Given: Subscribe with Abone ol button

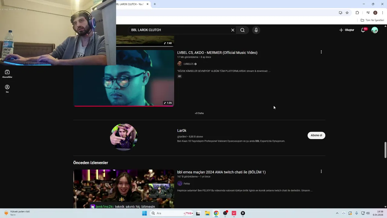Looking at the screenshot, I should click(x=316, y=135).
